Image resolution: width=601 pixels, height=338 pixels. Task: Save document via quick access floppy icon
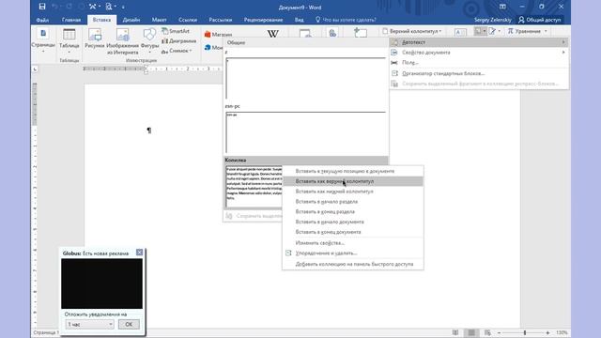pos(42,7)
